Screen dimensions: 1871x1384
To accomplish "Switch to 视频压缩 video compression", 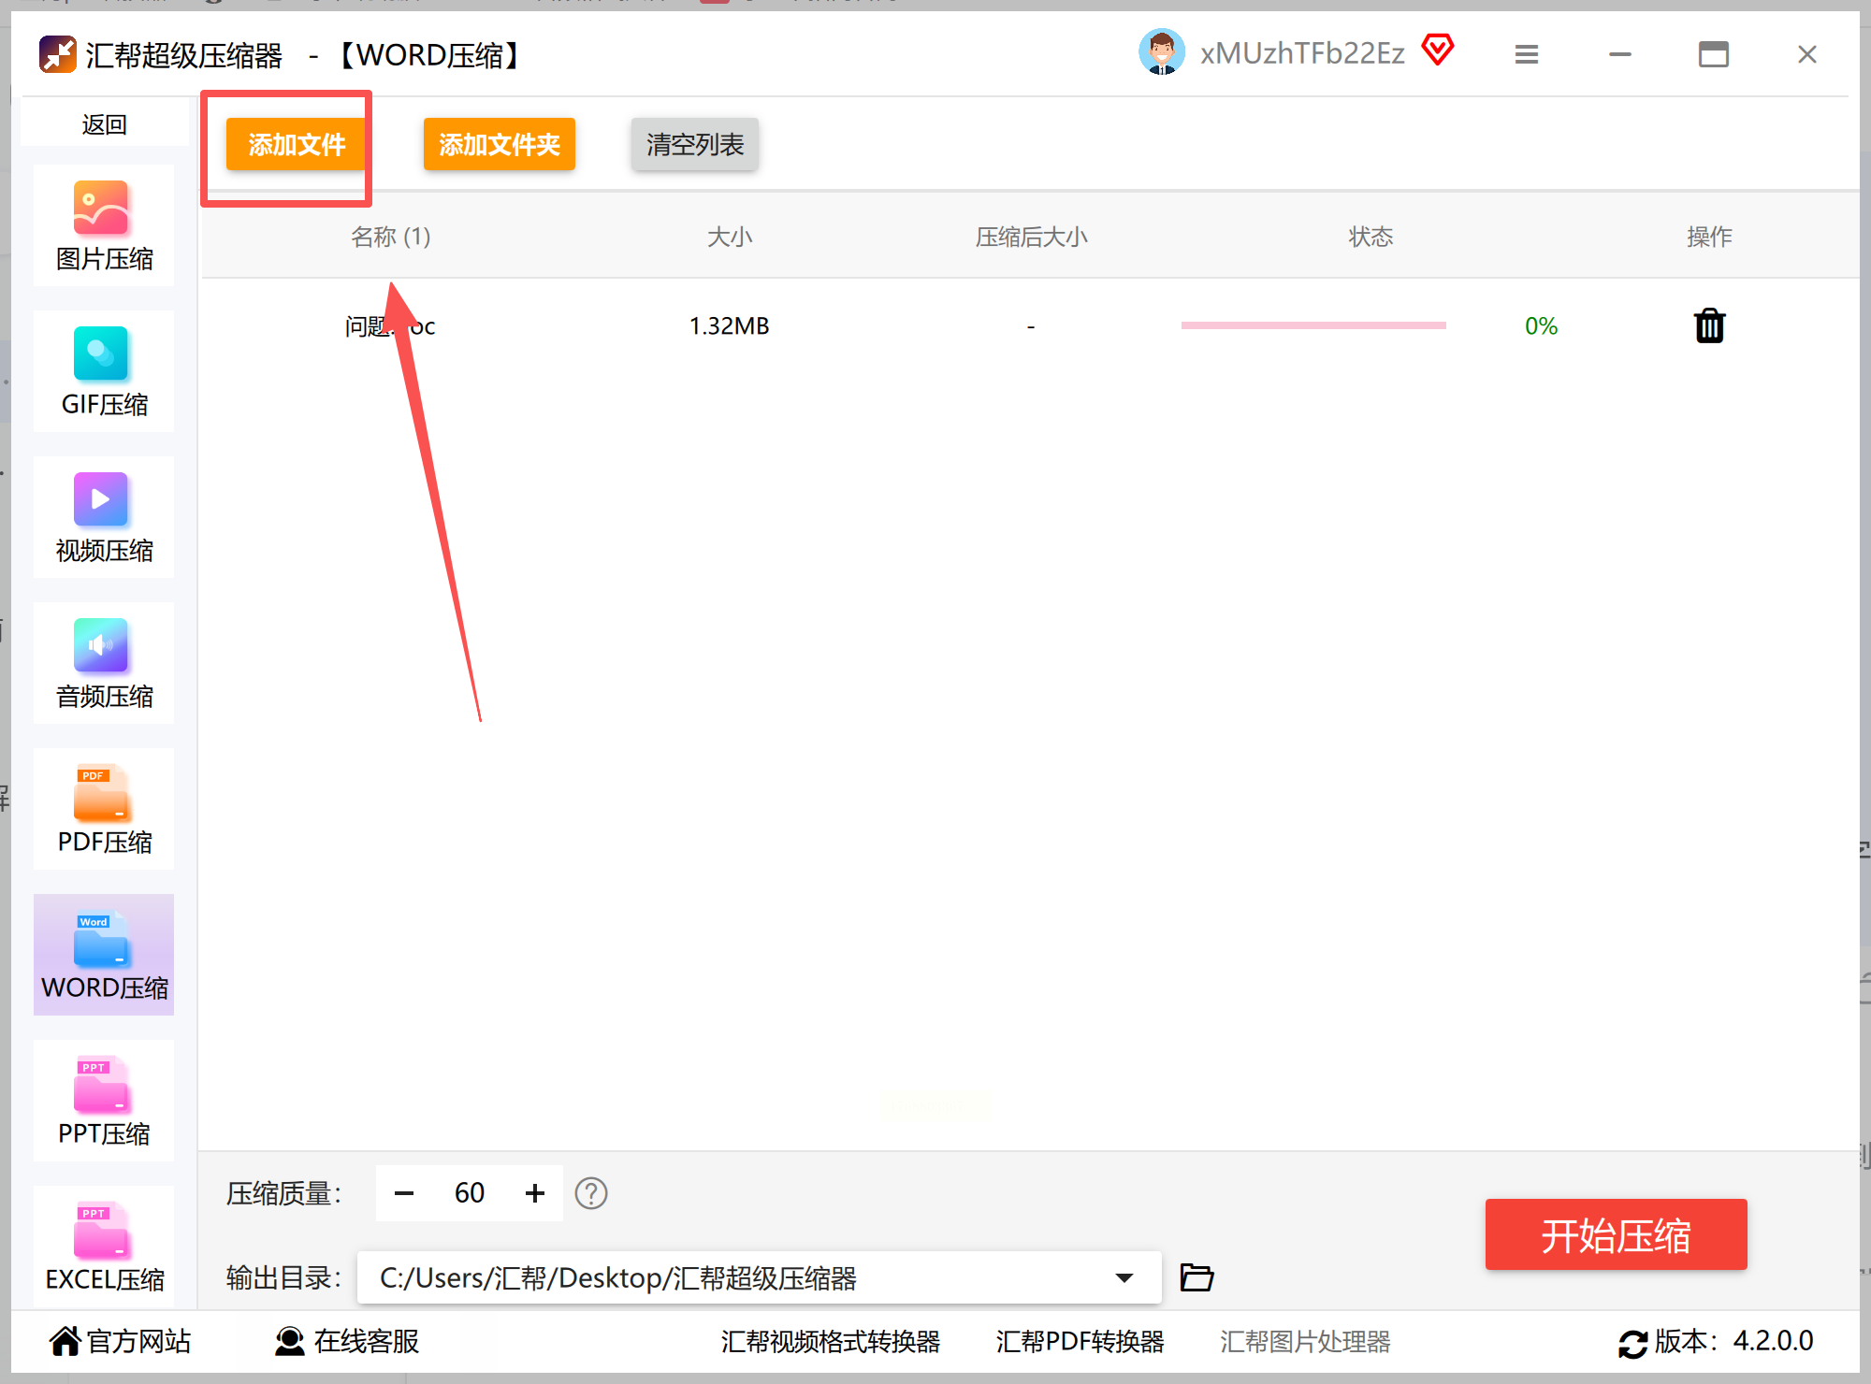I will tap(104, 517).
